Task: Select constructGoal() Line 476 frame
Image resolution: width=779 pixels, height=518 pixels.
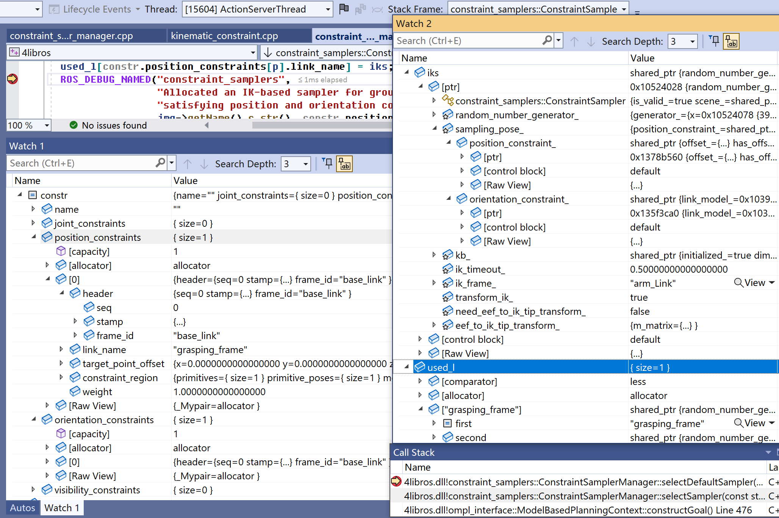Action: point(583,510)
